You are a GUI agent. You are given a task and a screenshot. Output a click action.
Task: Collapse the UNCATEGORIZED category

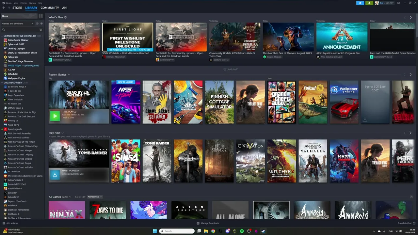pyautogui.click(x=2, y=83)
